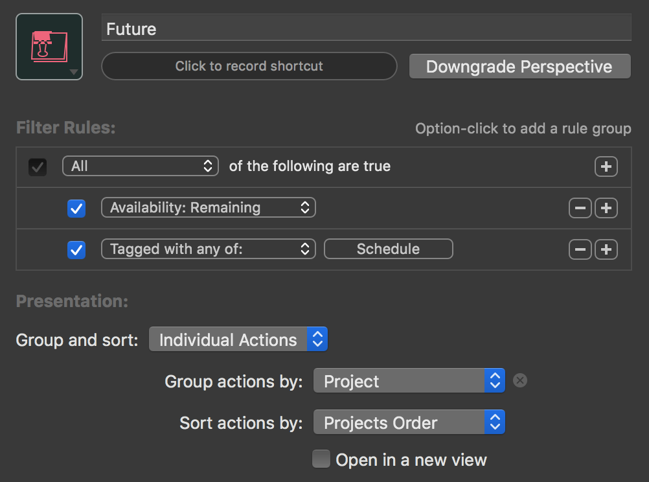Change Group and sort from Individual Actions
The height and width of the screenshot is (482, 649).
click(238, 339)
